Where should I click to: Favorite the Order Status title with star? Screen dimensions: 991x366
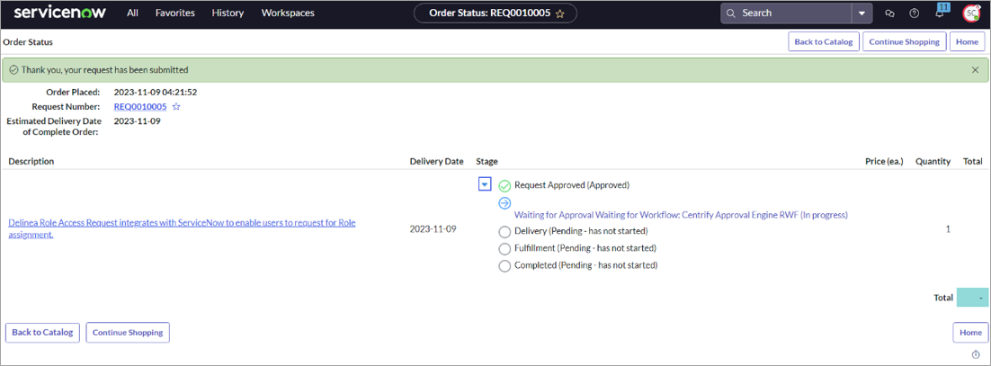(x=560, y=13)
